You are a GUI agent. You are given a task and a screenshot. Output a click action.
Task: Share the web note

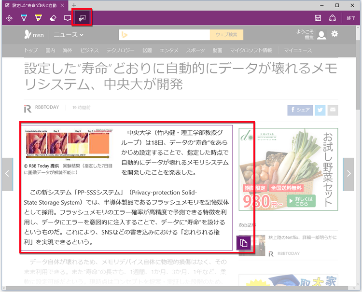click(x=332, y=18)
